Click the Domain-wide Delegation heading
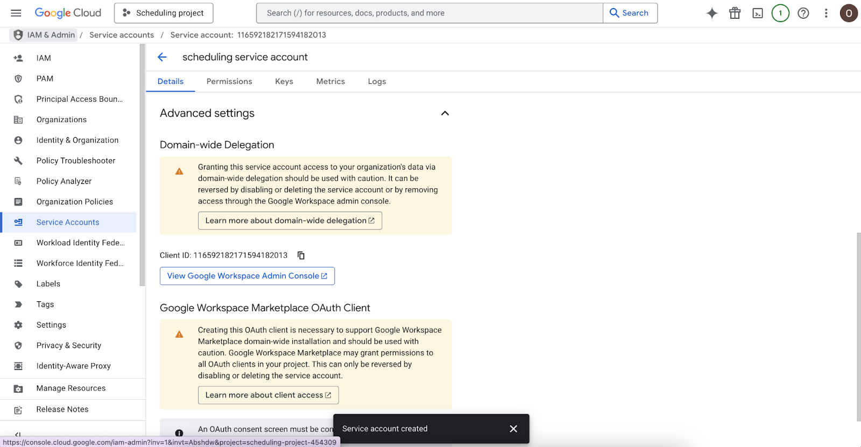The image size is (861, 447). click(x=217, y=145)
